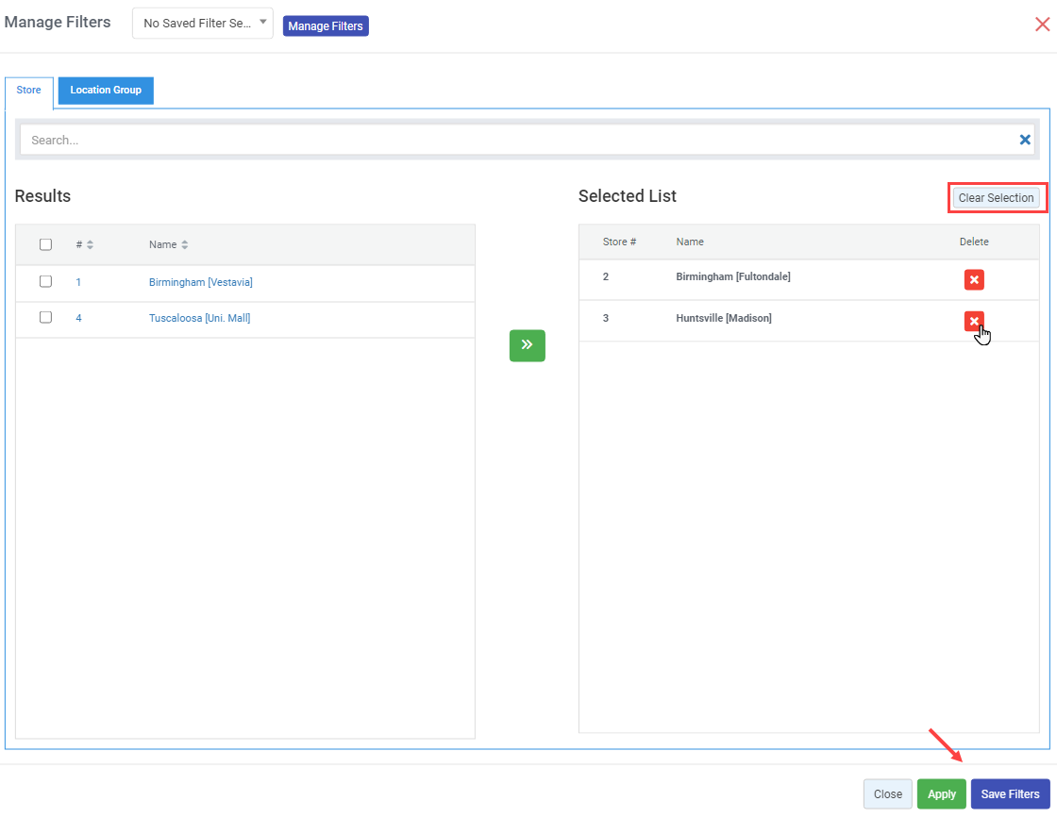The width and height of the screenshot is (1057, 818).
Task: Click store number 1 link in Results
Action: (x=78, y=282)
